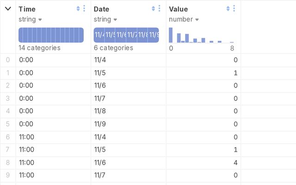Viewport: 296px width, 185px height.
Task: Sort the Value column with arrows icon
Action: (228, 9)
